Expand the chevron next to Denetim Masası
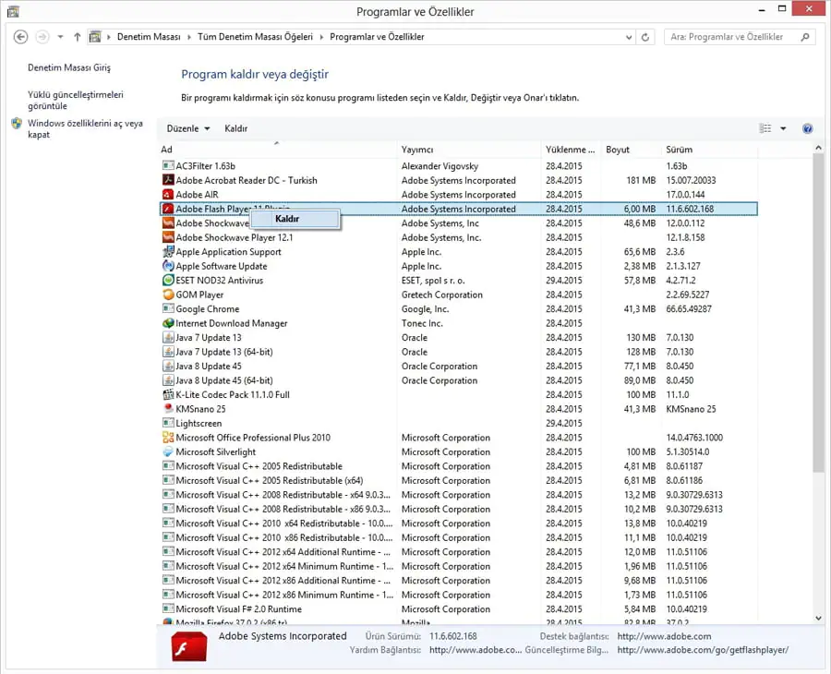The width and height of the screenshot is (831, 674). pos(187,37)
